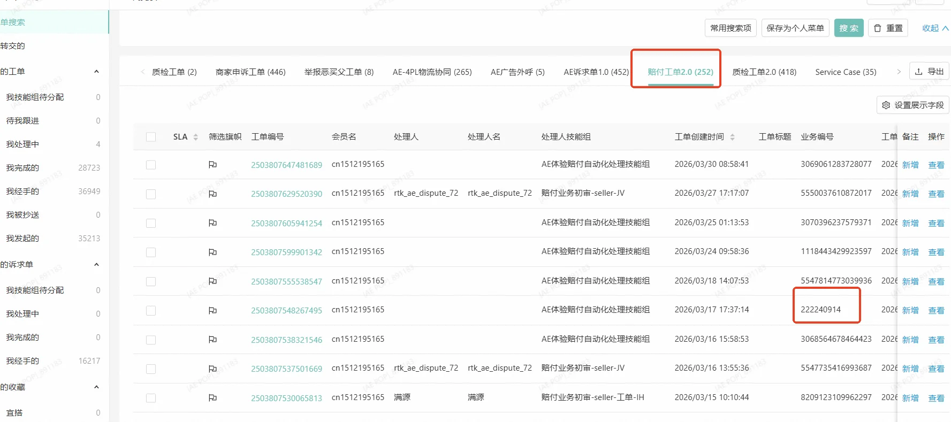The image size is (951, 422).
Task: Switch to the 质检工单2.0 (418) tab
Action: click(764, 72)
